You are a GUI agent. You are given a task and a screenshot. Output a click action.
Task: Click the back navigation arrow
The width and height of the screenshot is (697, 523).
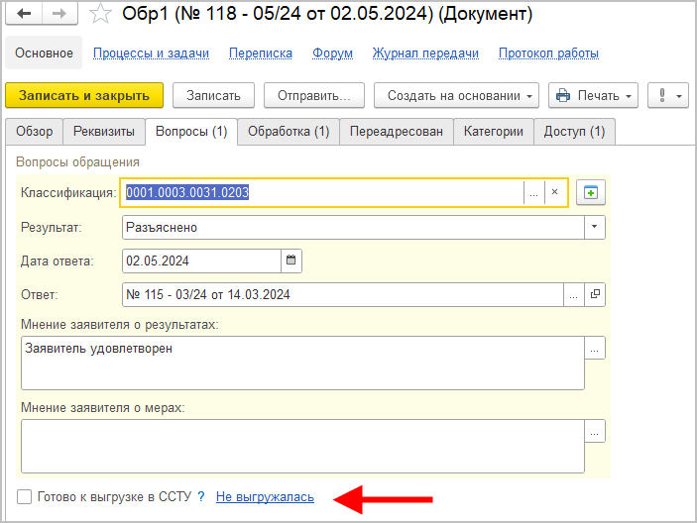24,14
